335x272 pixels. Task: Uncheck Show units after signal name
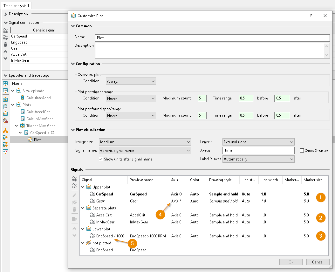click(101, 159)
